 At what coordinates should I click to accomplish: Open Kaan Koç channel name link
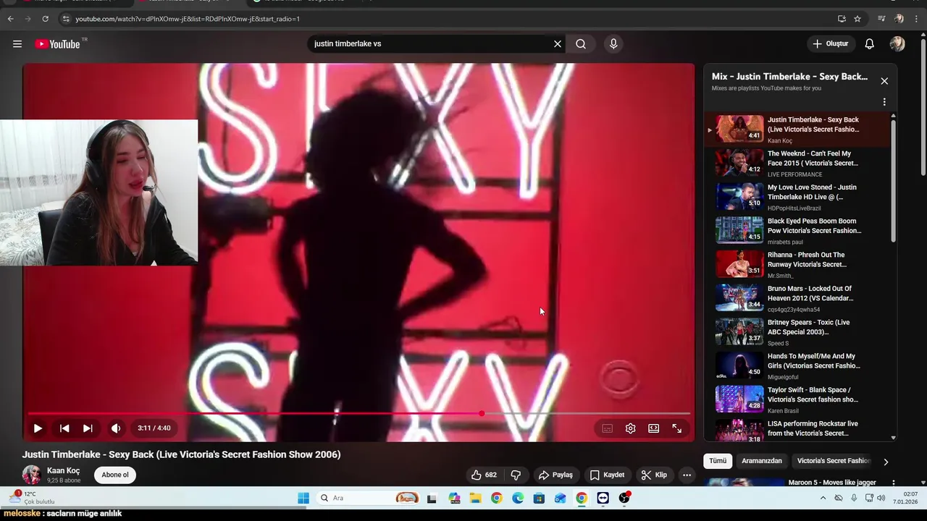point(64,470)
